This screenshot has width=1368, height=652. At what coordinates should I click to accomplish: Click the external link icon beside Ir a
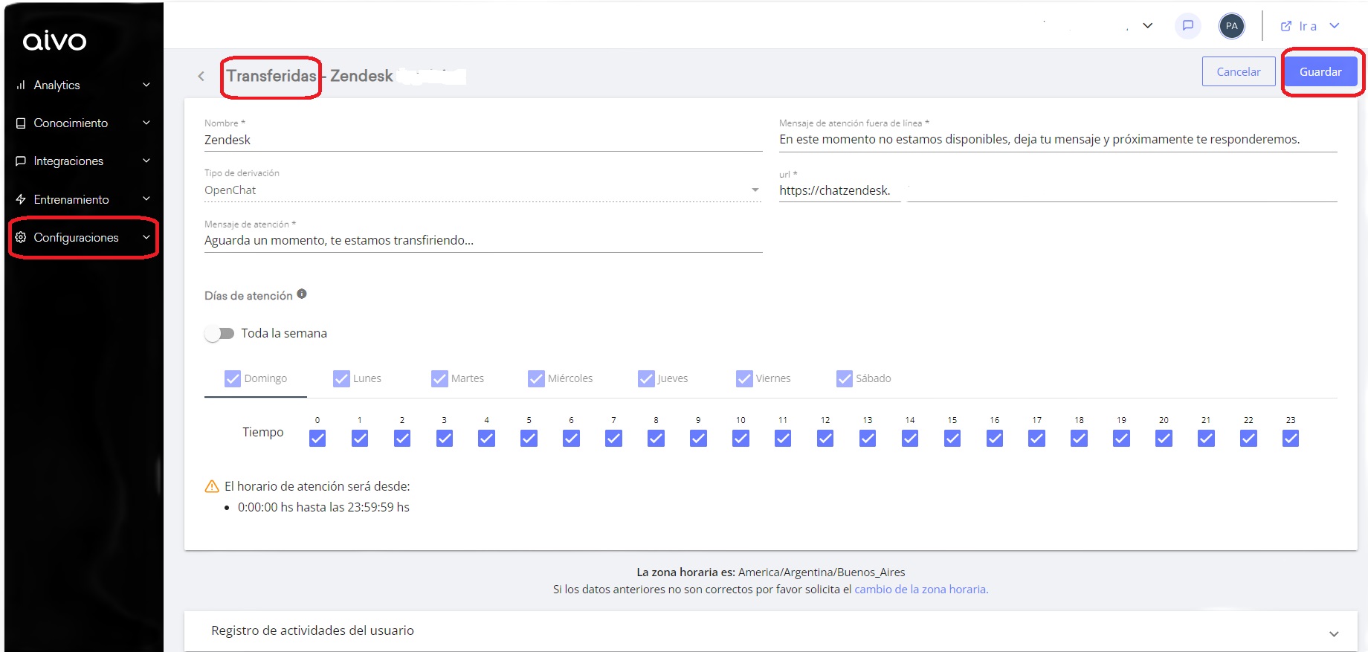click(x=1285, y=26)
